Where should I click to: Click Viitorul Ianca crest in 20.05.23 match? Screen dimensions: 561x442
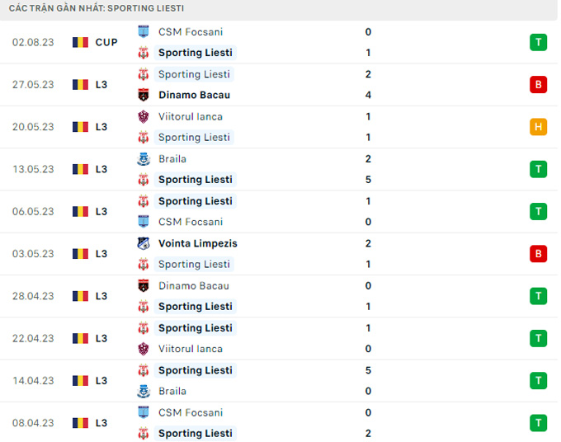coord(144,116)
